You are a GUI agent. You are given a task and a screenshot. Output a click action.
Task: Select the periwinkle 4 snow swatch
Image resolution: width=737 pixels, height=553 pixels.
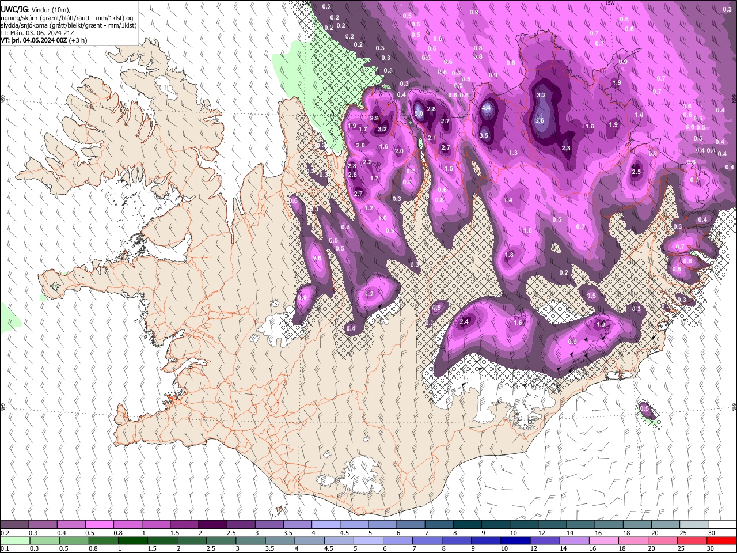[x=326, y=525]
